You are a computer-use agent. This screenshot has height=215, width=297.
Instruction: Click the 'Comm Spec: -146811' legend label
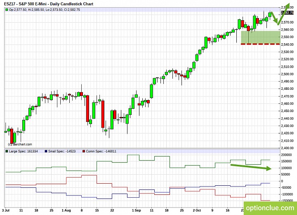point(101,151)
